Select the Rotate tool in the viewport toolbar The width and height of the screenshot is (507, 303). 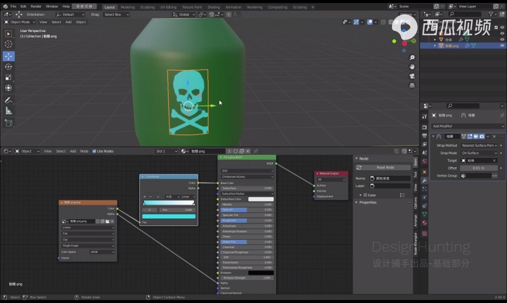(x=8, y=66)
